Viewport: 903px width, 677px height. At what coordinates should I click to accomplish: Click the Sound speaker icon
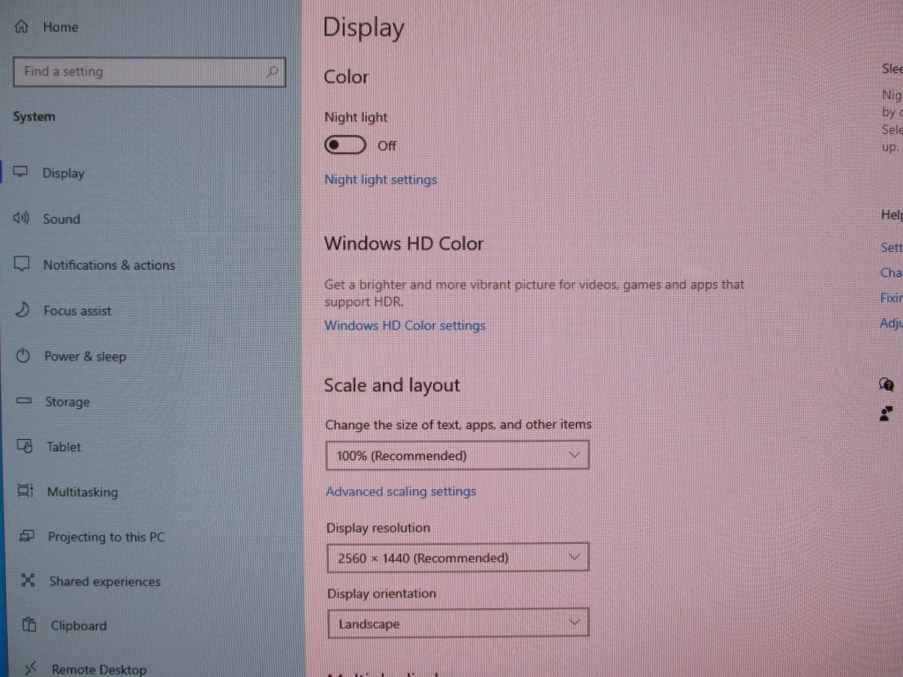tap(21, 218)
